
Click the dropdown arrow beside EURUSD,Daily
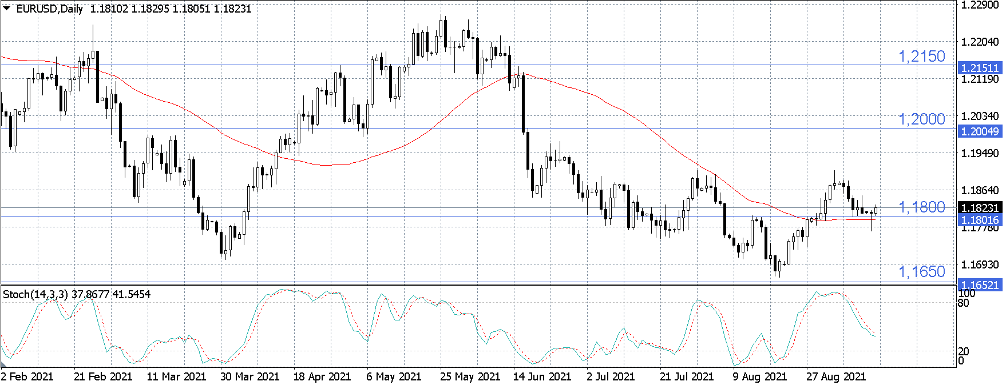coord(7,9)
